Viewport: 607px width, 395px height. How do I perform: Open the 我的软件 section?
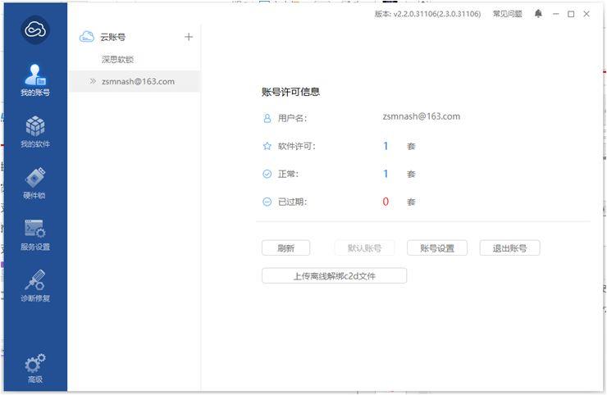click(35, 132)
